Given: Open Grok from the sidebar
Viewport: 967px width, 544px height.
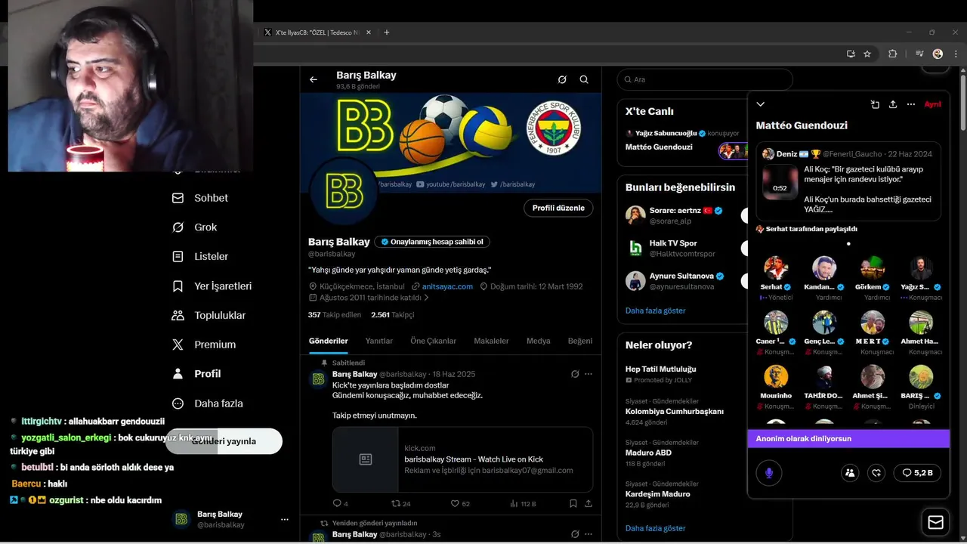Looking at the screenshot, I should 195,227.
